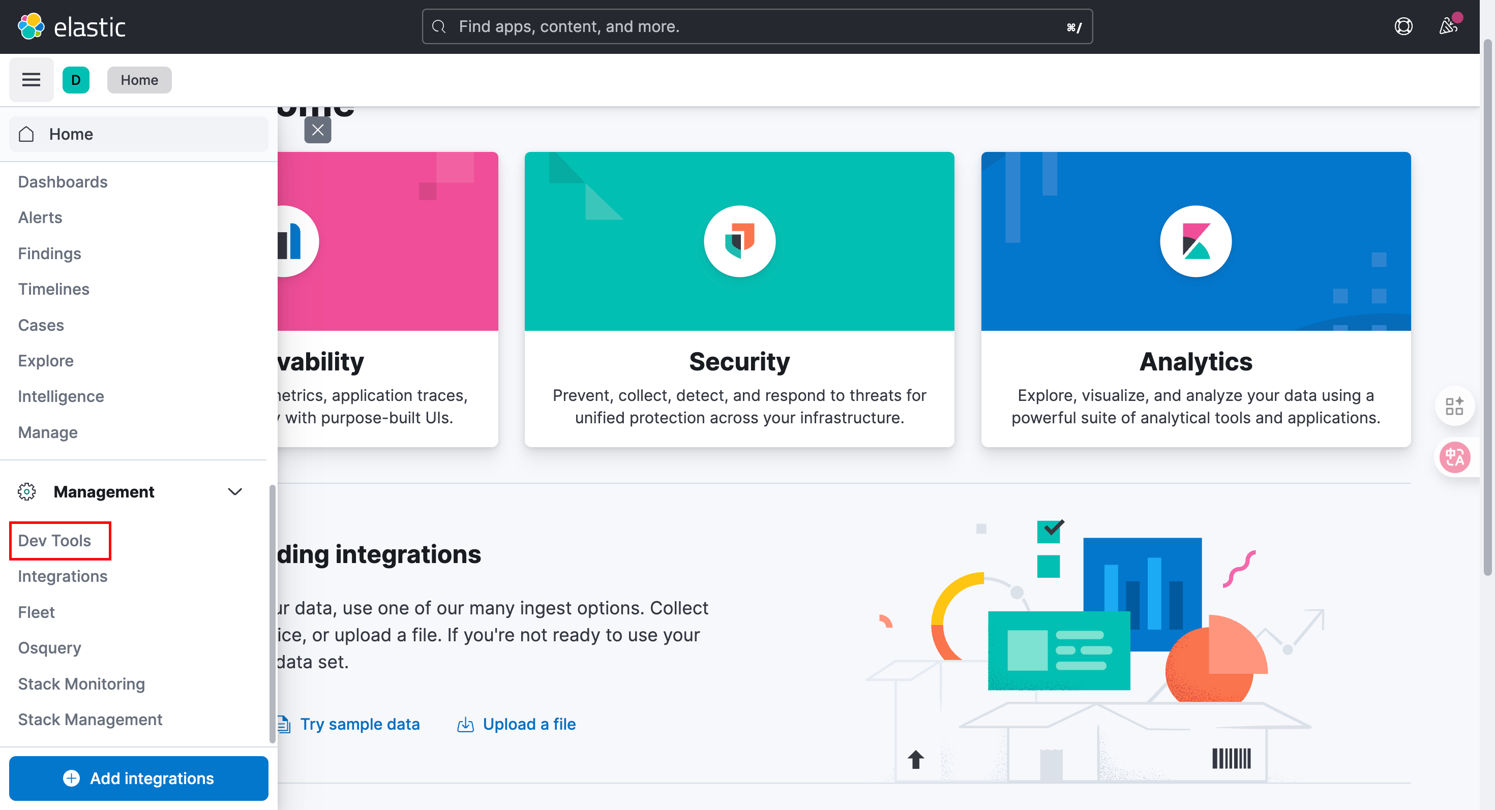This screenshot has height=810, width=1495.
Task: Open Dashboards from the sidebar
Action: [x=63, y=181]
